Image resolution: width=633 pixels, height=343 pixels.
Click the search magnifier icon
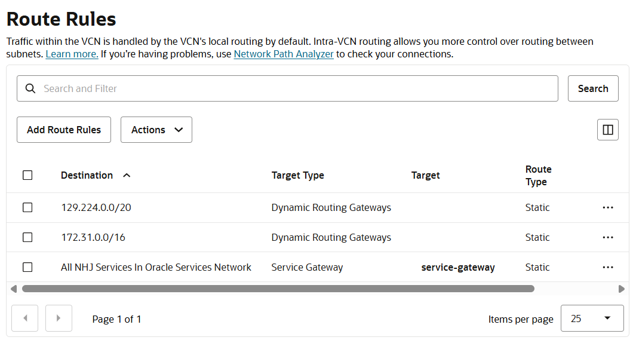[x=30, y=88]
